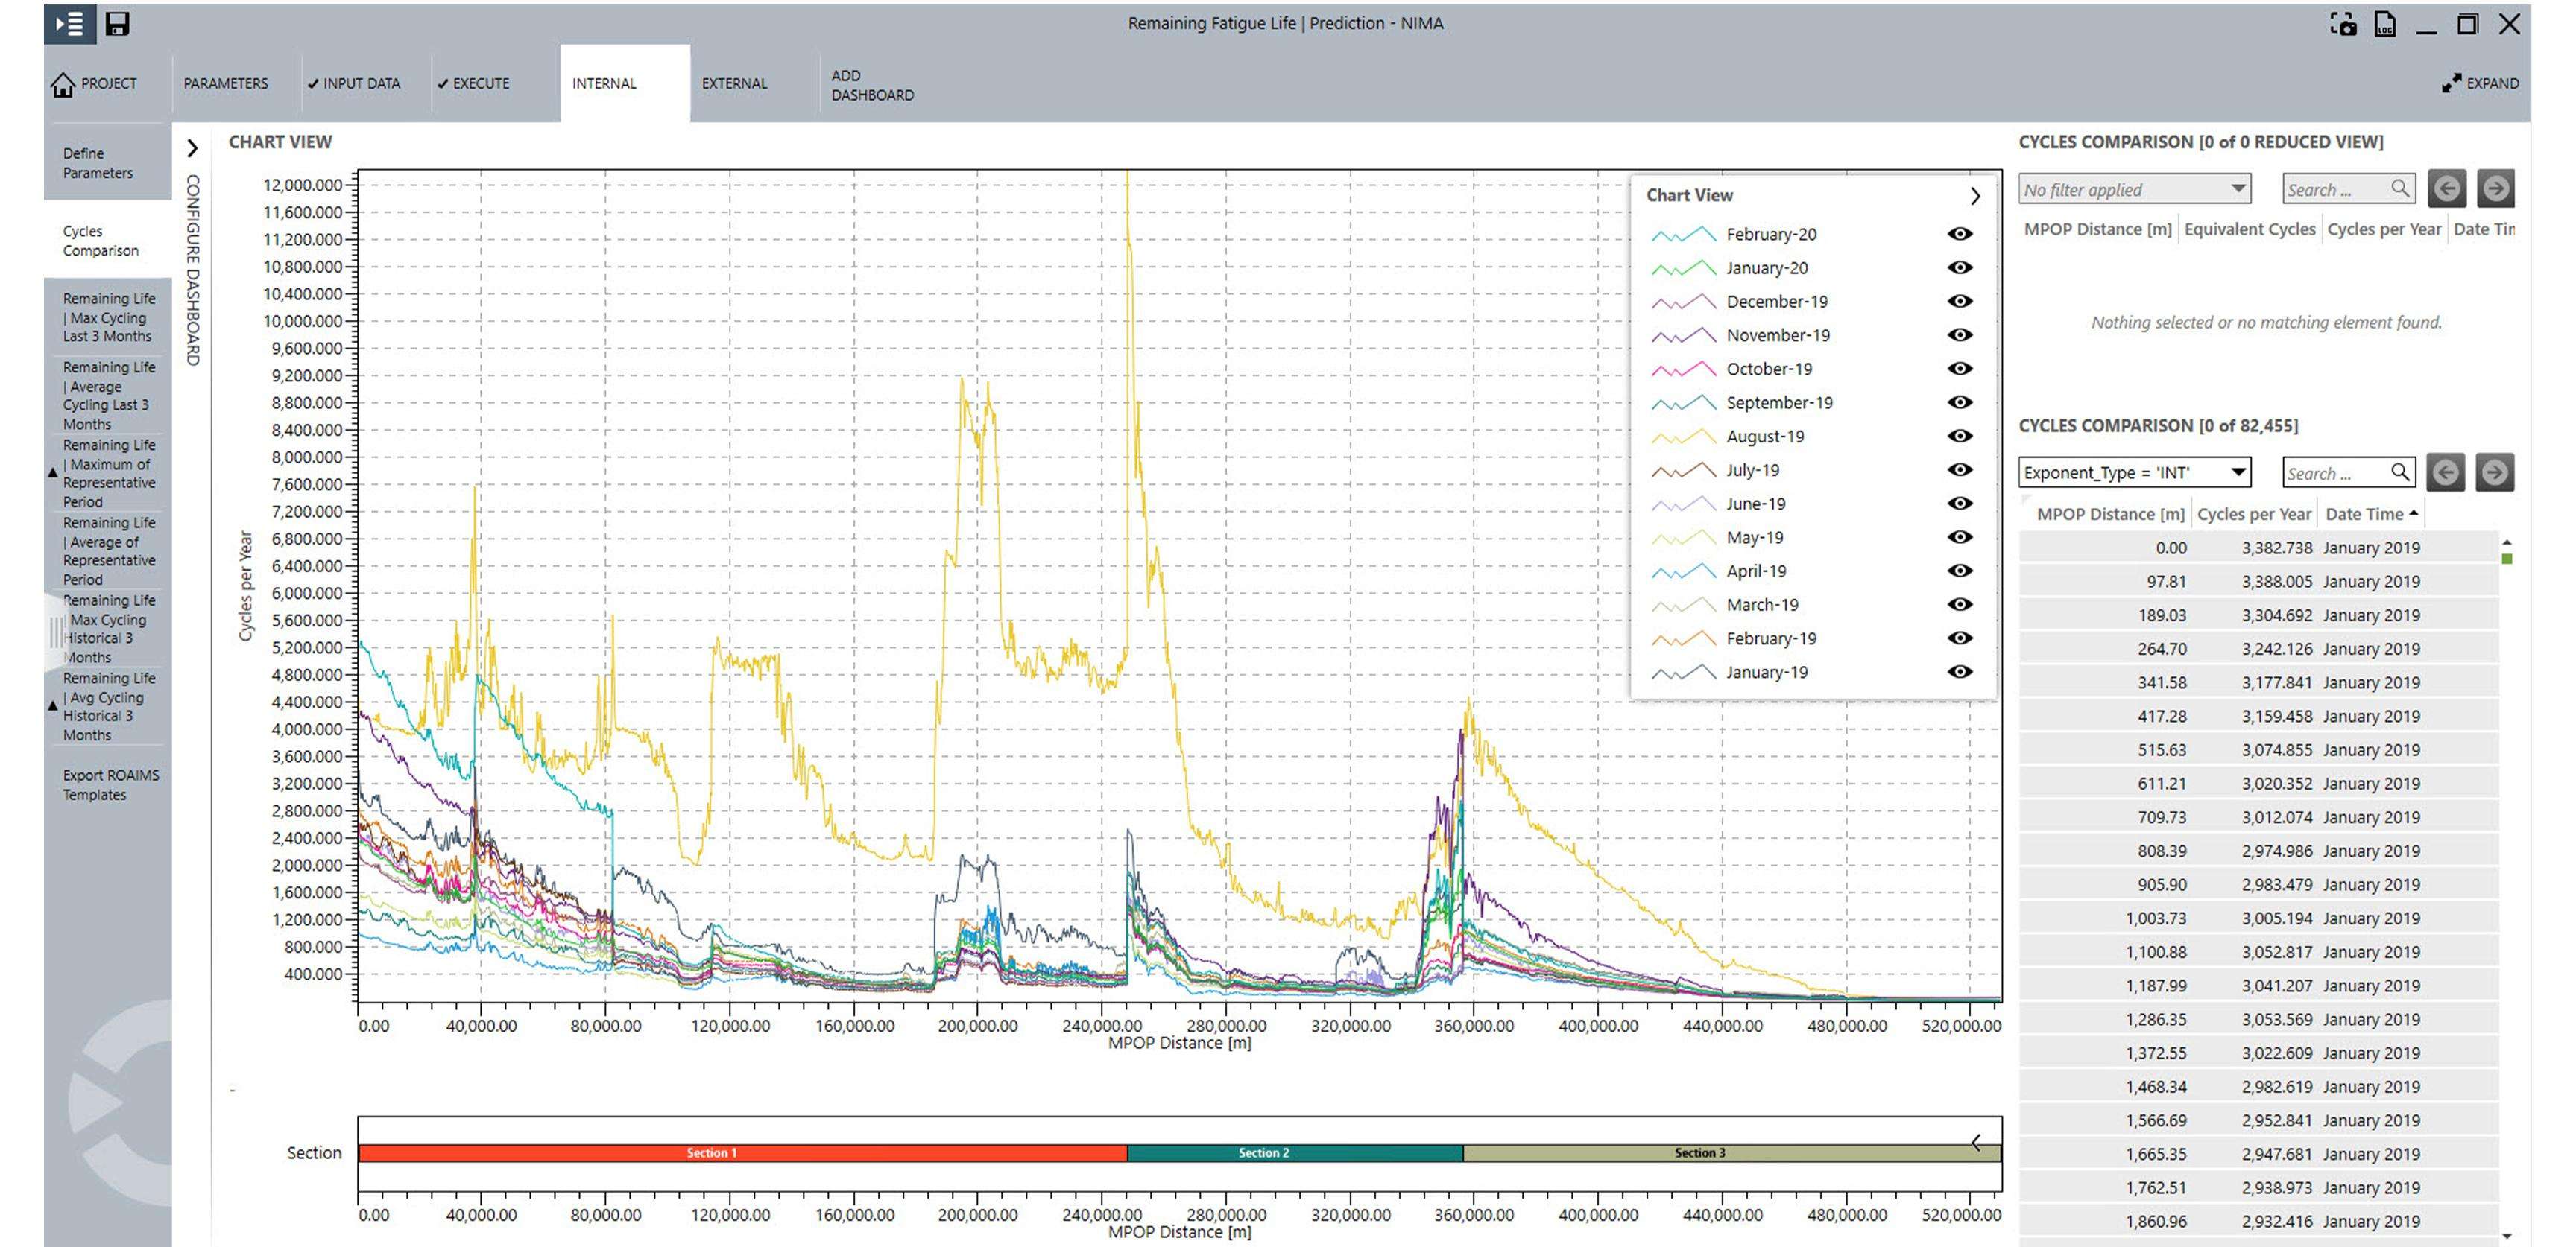The image size is (2576, 1247).
Task: Click the July-19 legend line icon
Action: [1684, 471]
